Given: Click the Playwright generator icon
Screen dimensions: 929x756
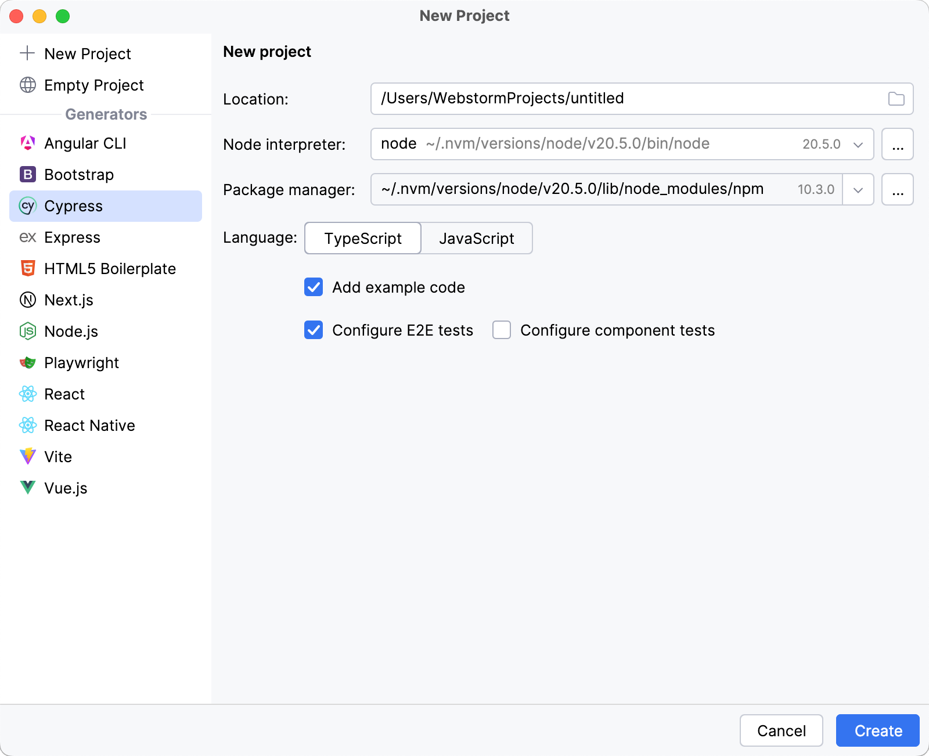Looking at the screenshot, I should coord(27,362).
